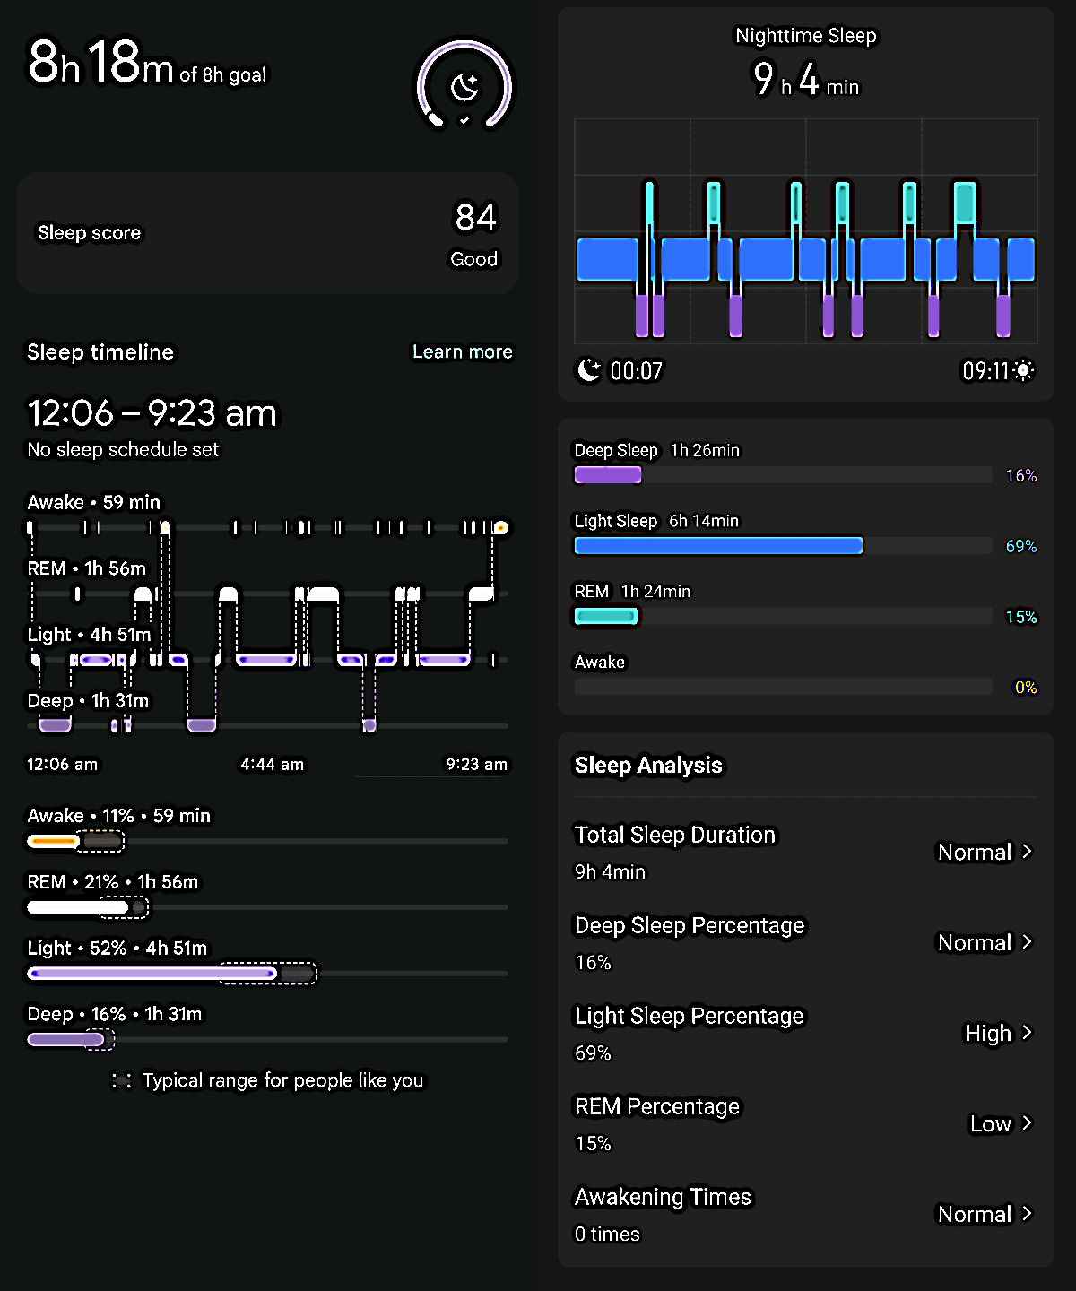1076x1291 pixels.
Task: Tap the Sleep Analysis header
Action: click(647, 765)
